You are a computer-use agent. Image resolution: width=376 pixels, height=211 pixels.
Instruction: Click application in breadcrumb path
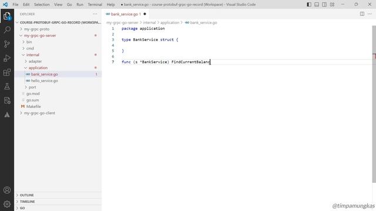click(170, 22)
